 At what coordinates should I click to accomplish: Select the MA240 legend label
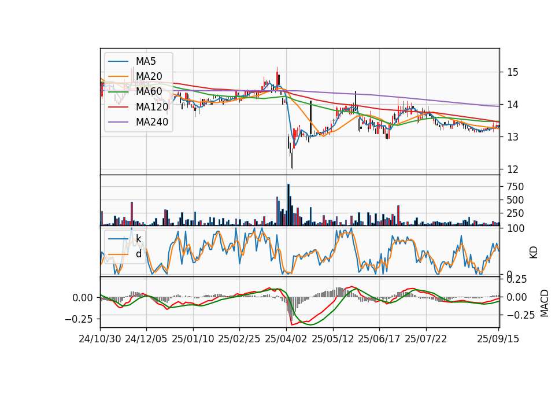pos(152,122)
